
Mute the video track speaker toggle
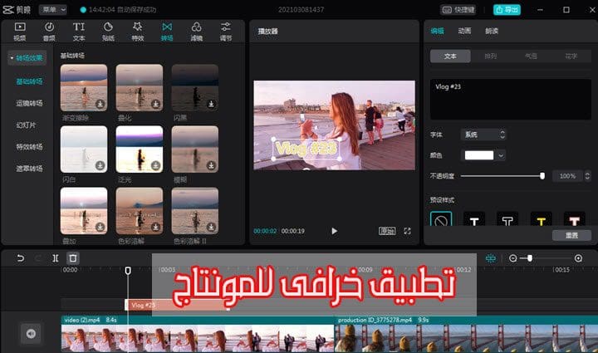(x=31, y=334)
